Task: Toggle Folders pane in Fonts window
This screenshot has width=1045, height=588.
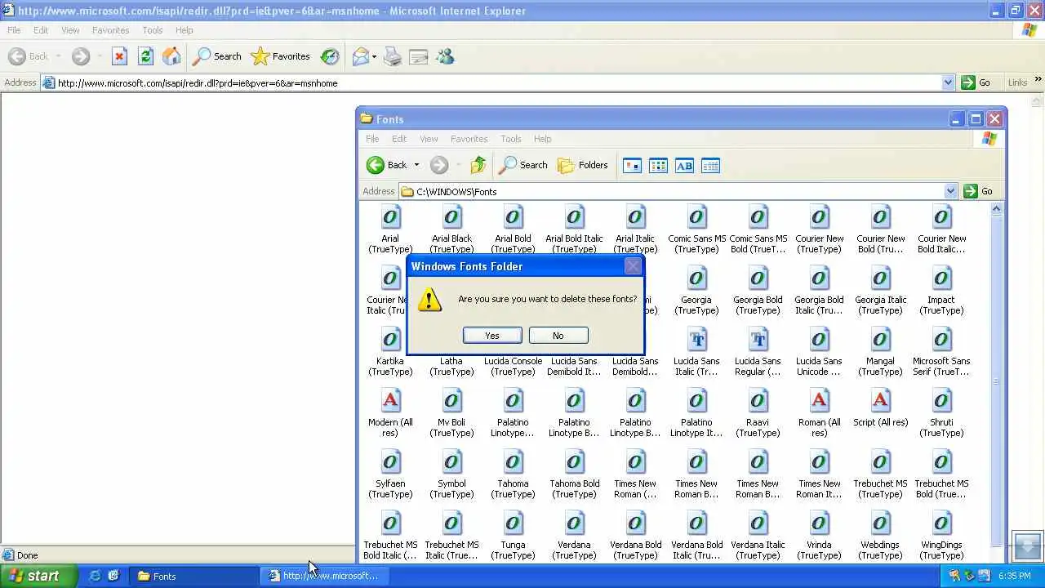Action: pyautogui.click(x=583, y=165)
